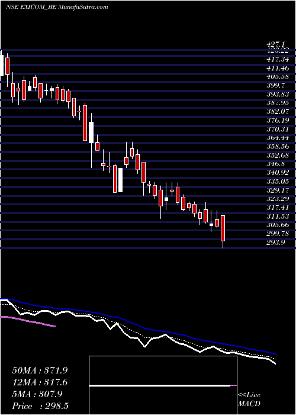The height and width of the screenshot is (415, 296).
Task: Click the 358.56 price level label
Action: [x=278, y=146]
